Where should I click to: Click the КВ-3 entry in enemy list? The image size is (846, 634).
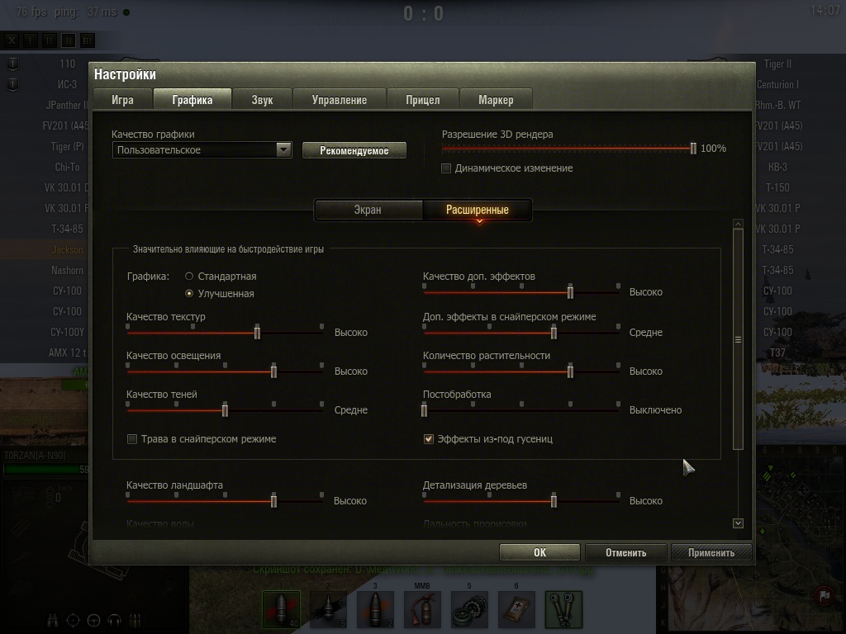[777, 167]
